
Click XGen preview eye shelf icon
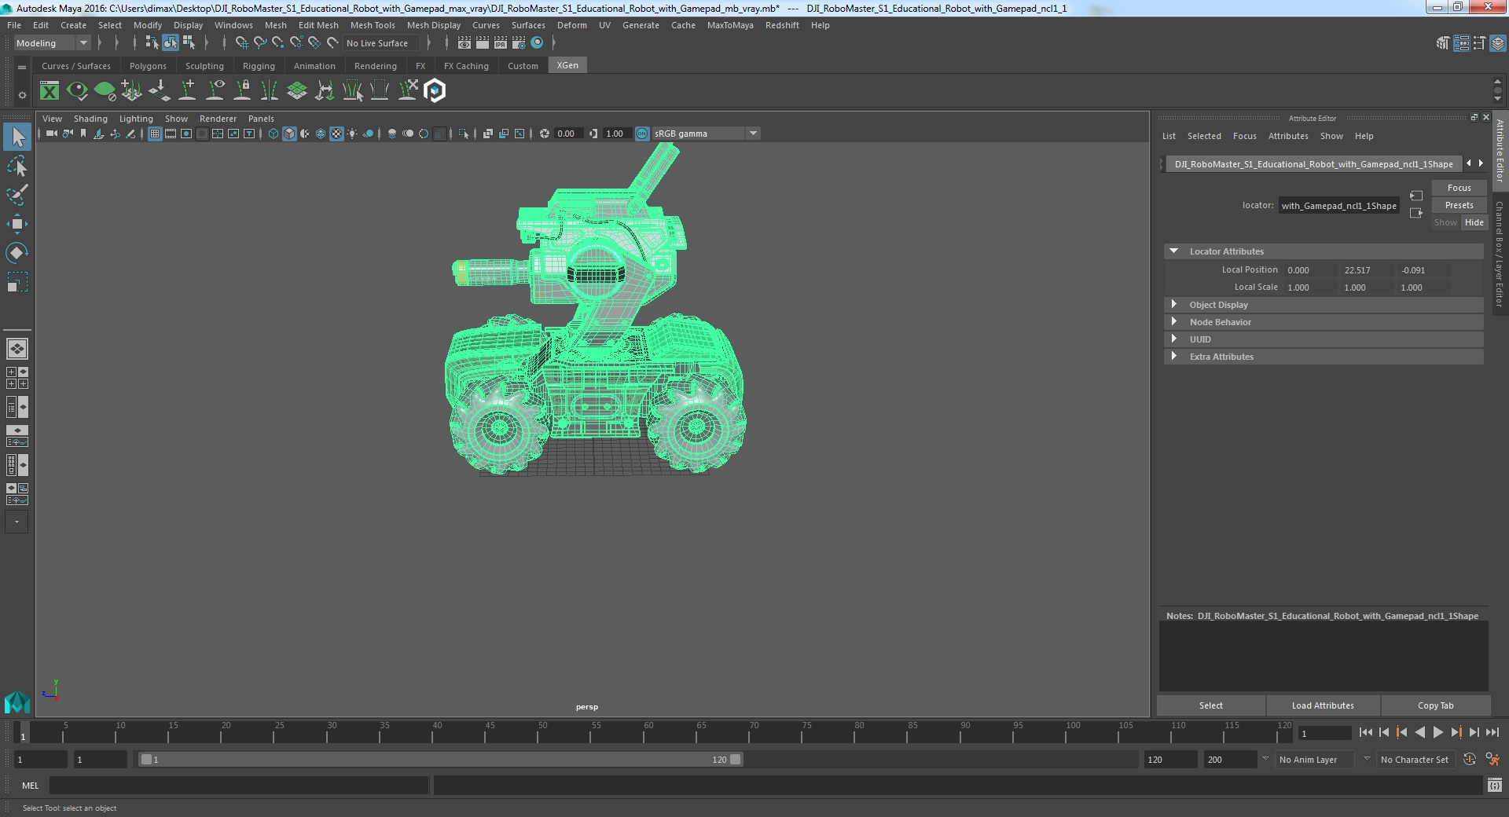pyautogui.click(x=77, y=91)
